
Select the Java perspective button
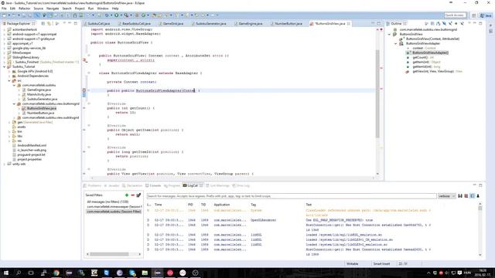click(486, 15)
